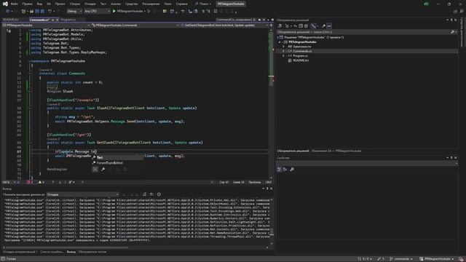Click Output panel clear-all icon
Image resolution: width=466 pixels, height=262 pixels.
tap(144, 194)
